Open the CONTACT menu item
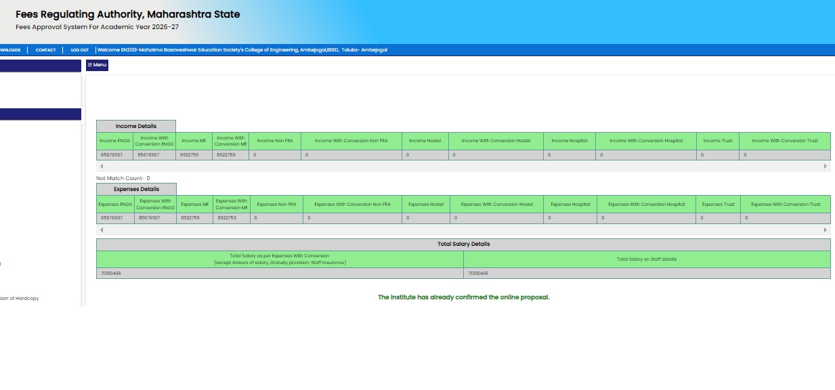This screenshot has height=390, width=835. [45, 50]
